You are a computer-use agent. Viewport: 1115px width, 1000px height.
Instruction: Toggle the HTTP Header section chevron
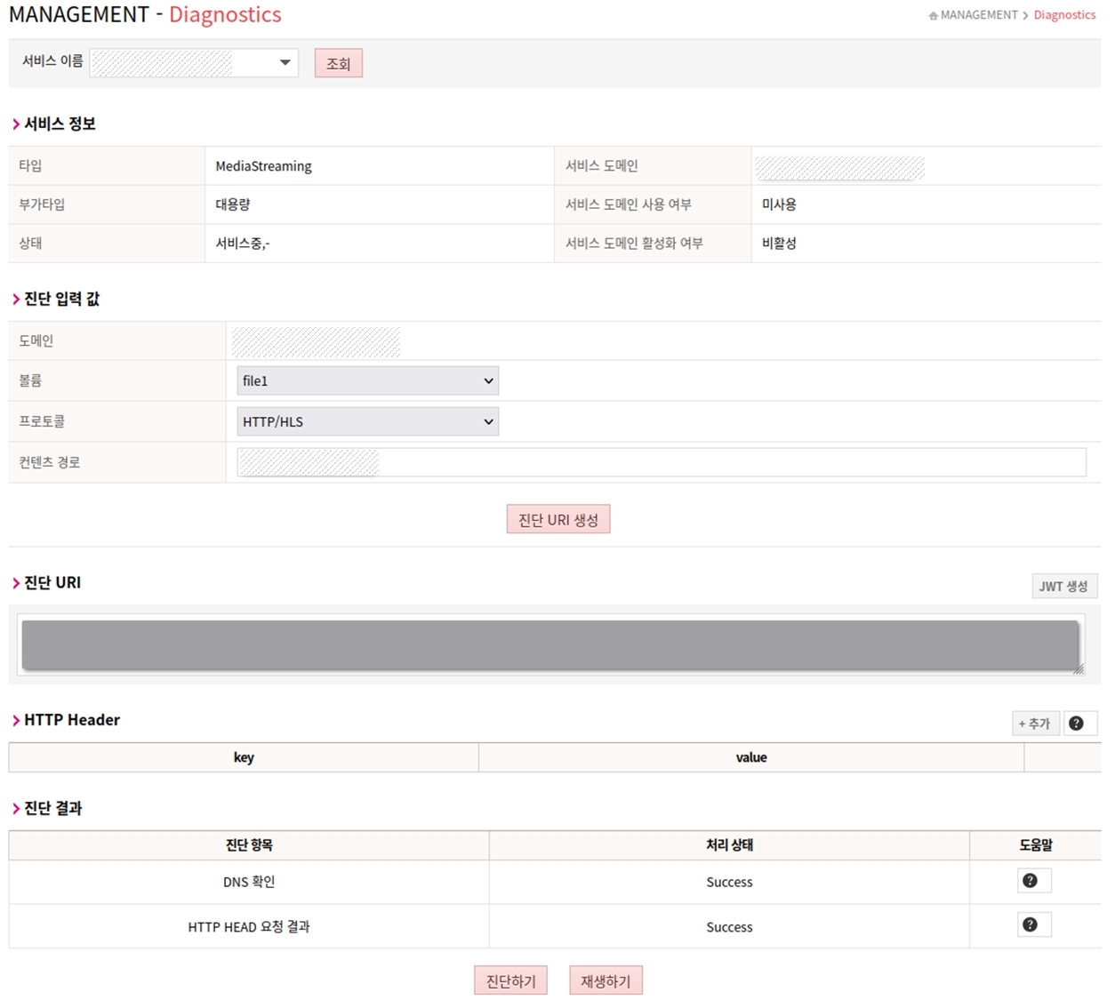tap(16, 721)
